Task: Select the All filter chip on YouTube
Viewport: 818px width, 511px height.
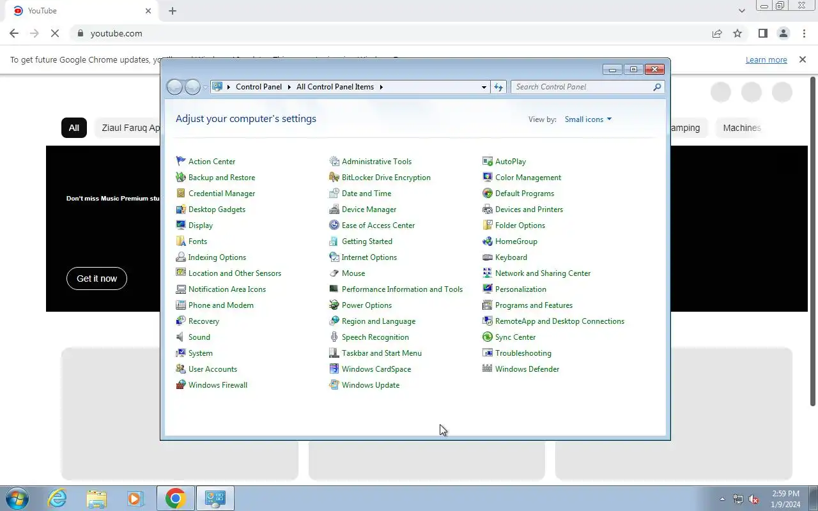Action: (x=74, y=128)
